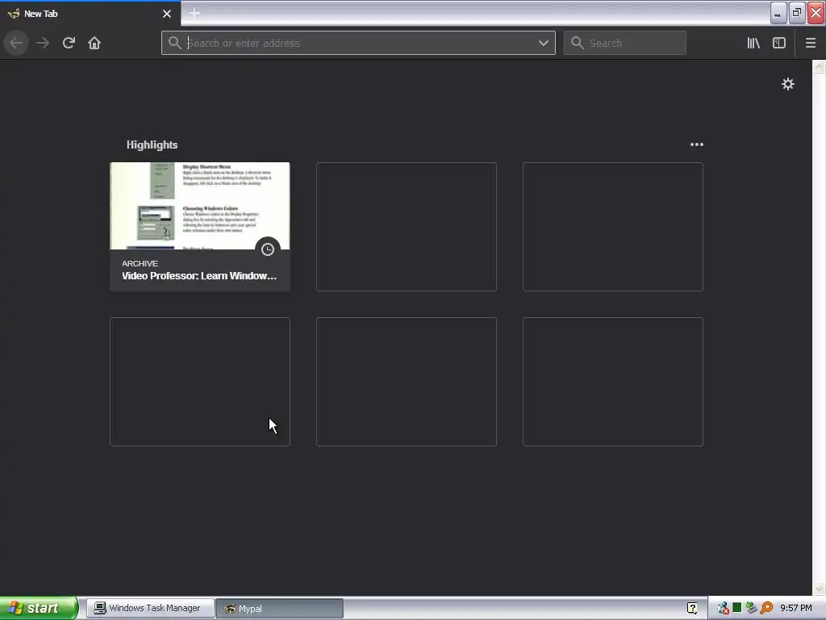This screenshot has height=620, width=826.
Task: Open the Video Professor highlight thumbnail
Action: tap(200, 206)
